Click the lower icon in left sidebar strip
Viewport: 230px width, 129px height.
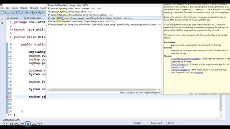(x=2, y=23)
